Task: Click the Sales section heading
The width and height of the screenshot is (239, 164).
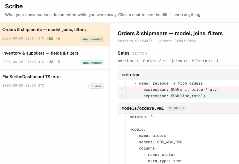Action: click(x=123, y=53)
